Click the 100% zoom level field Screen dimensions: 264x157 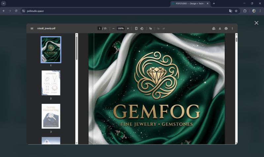121,28
